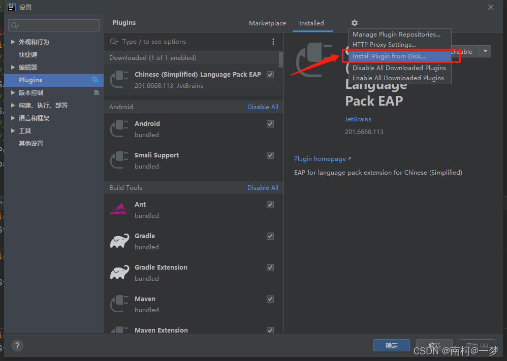Click the Smali Support plugin icon
Image resolution: width=507 pixels, height=361 pixels.
click(x=119, y=160)
